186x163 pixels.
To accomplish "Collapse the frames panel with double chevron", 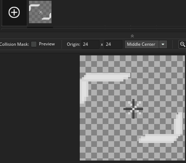I will tap(132, 36).
